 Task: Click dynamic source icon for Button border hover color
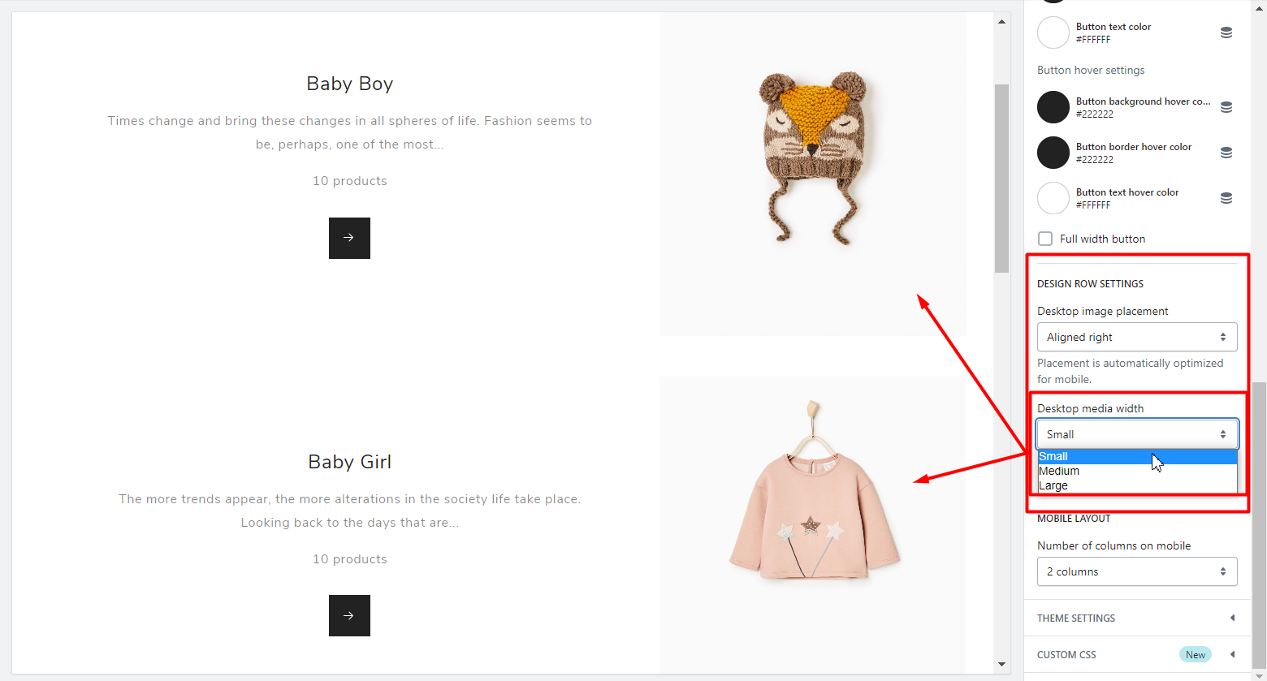coord(1226,153)
